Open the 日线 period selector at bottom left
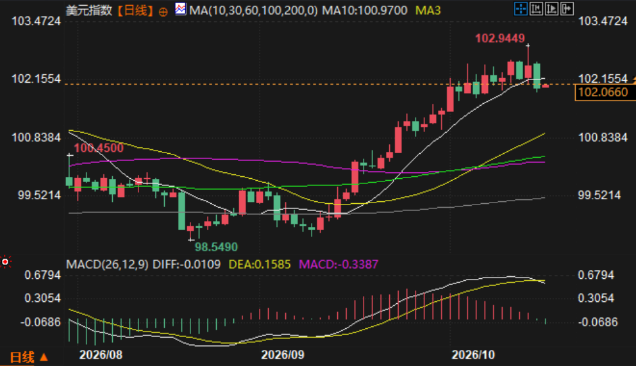Viewport: 636px width, 366px height. [x=22, y=357]
